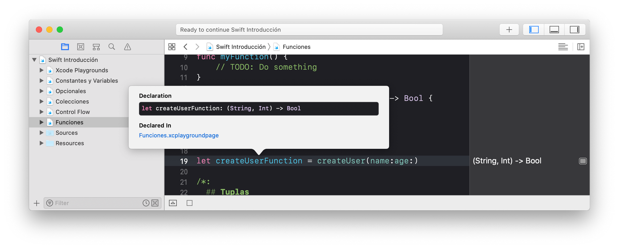Screen dimensions: 619x249
Task: Expand the Opcionales playground page
Action: [x=41, y=91]
